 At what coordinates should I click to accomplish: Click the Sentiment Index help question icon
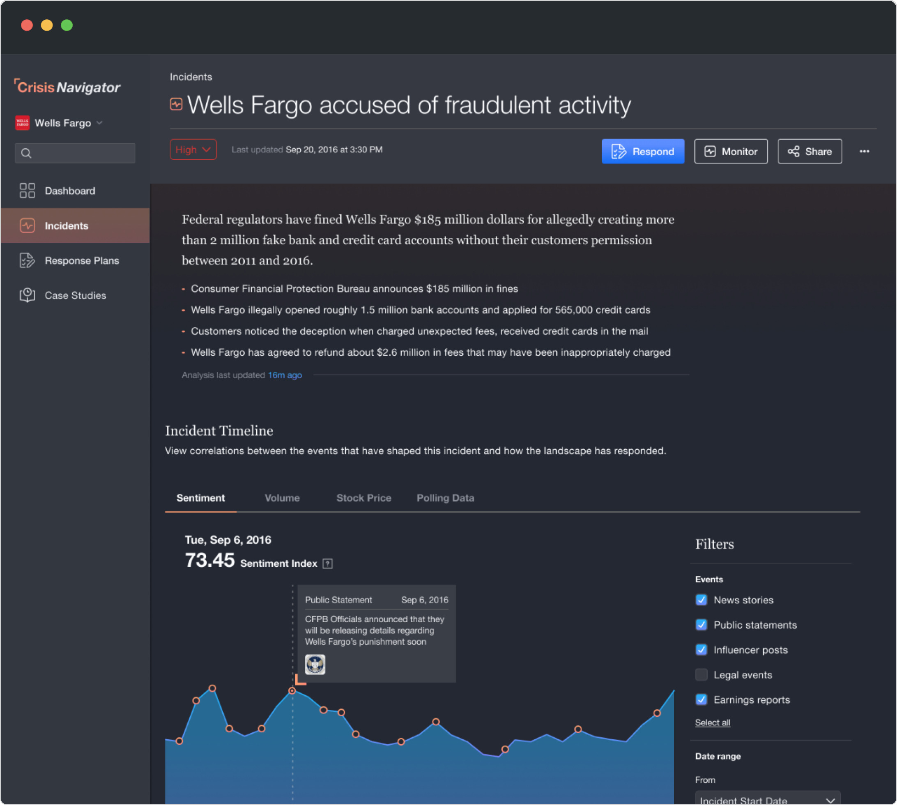(x=327, y=563)
